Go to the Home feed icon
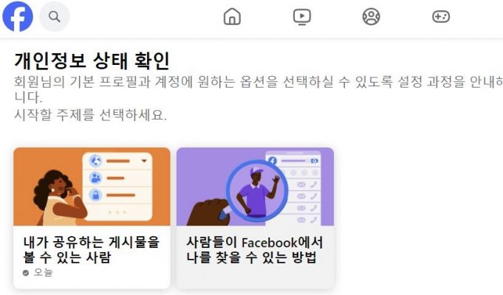503x295 pixels. pos(232,16)
